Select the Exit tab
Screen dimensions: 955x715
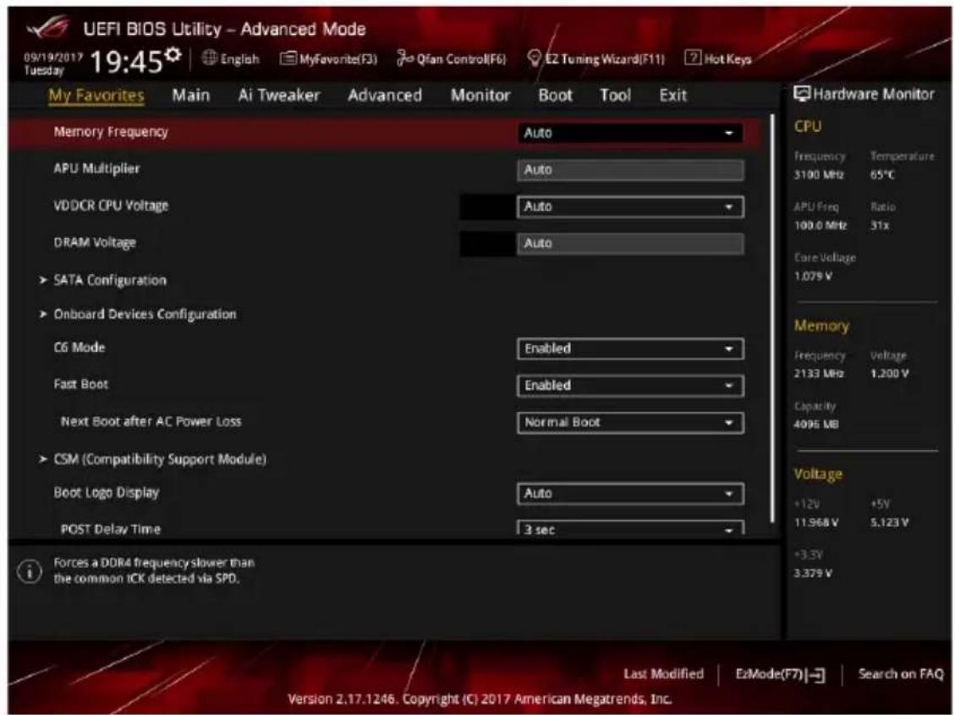click(x=673, y=95)
